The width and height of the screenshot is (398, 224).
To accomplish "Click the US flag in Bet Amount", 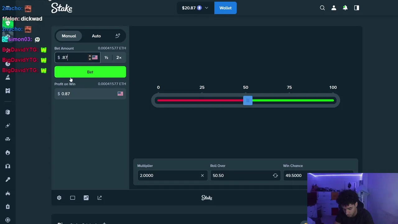I will click(x=95, y=57).
